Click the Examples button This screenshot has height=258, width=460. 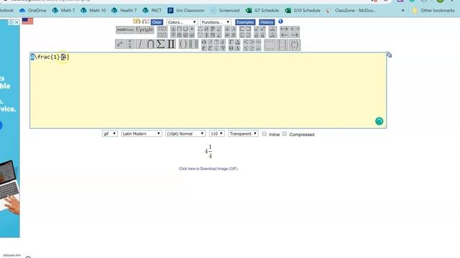point(245,22)
